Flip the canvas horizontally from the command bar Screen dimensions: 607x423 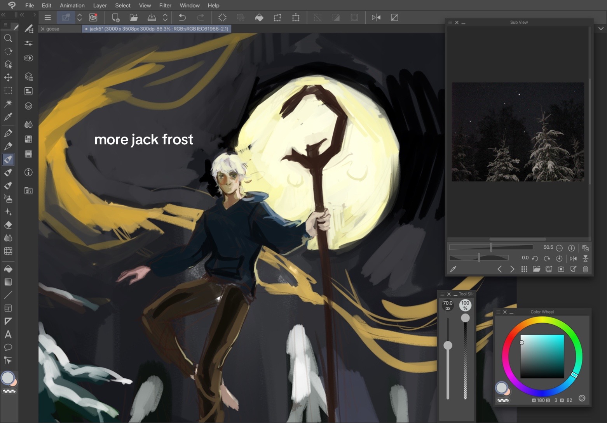(x=376, y=17)
